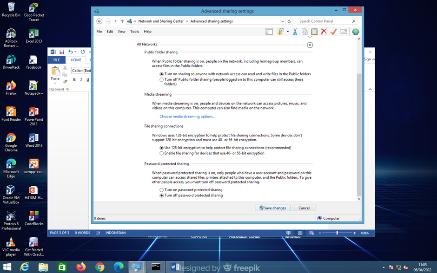Open the address bar history dropdown

tap(282, 21)
